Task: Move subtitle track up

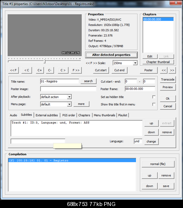Action: [x=151, y=123]
